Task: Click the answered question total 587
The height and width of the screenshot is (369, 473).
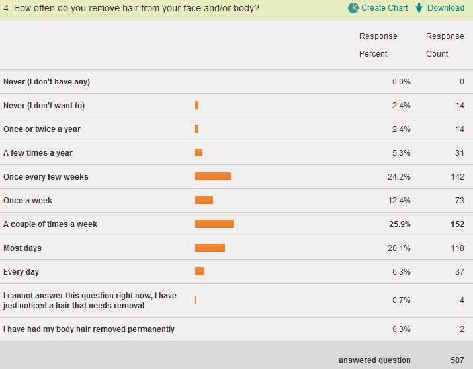Action: [456, 360]
